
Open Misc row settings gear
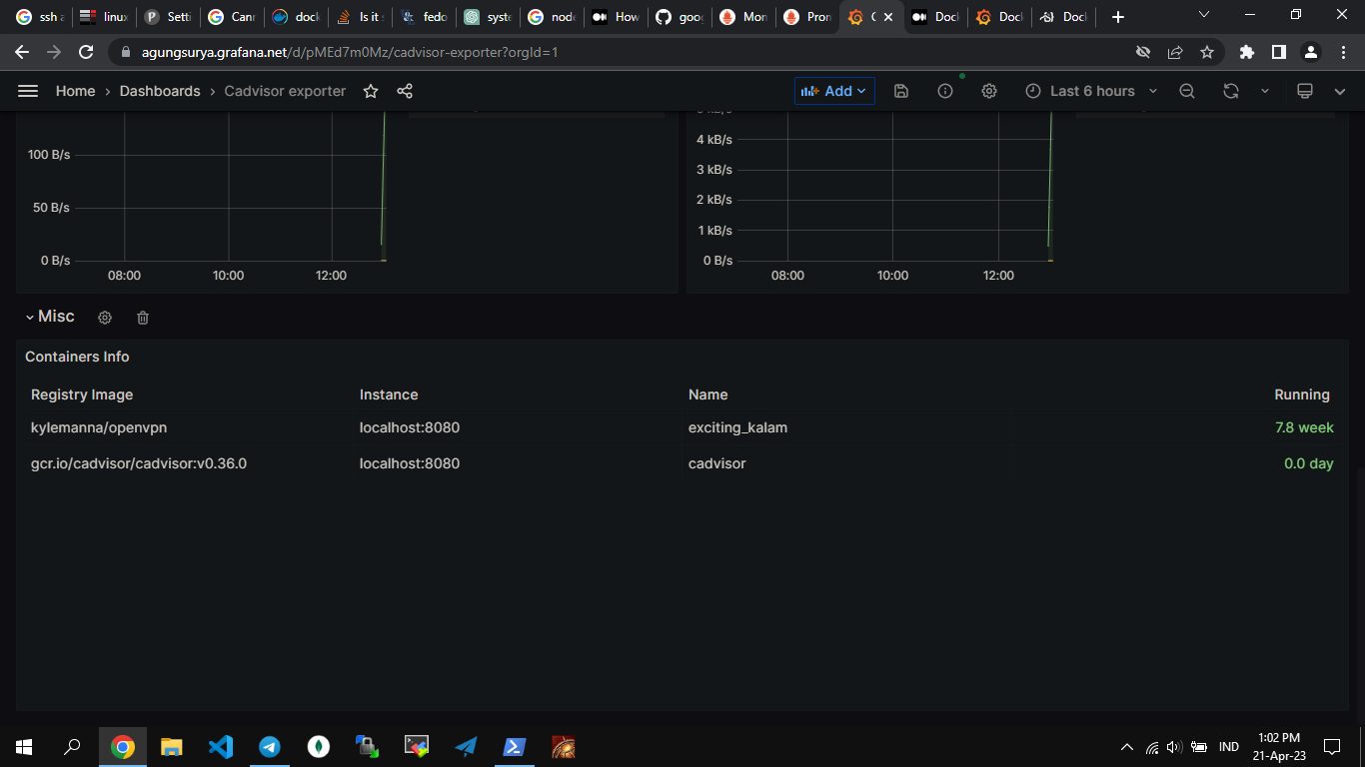[105, 318]
